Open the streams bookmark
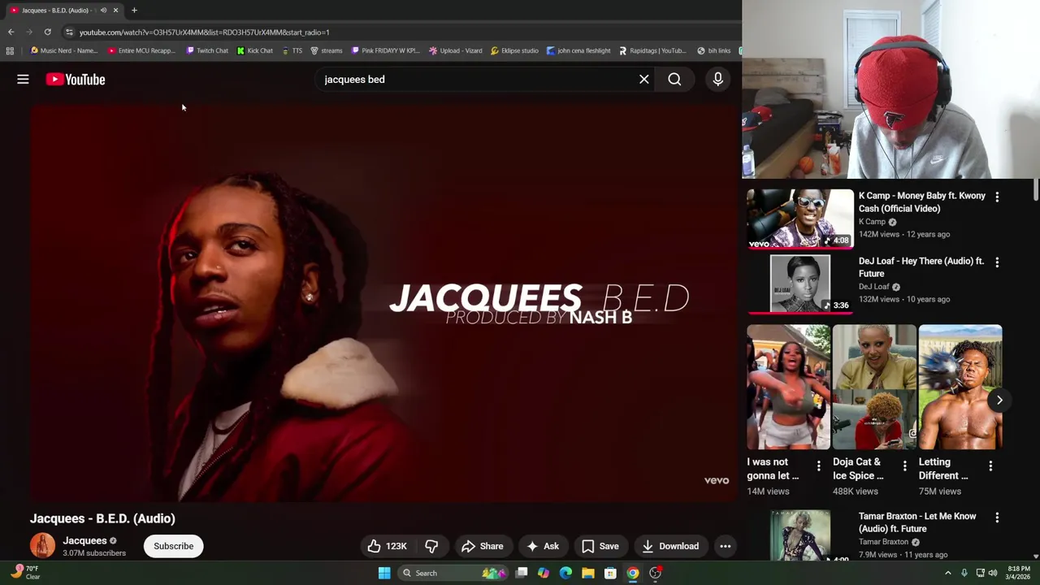This screenshot has width=1040, height=585. pyautogui.click(x=327, y=50)
